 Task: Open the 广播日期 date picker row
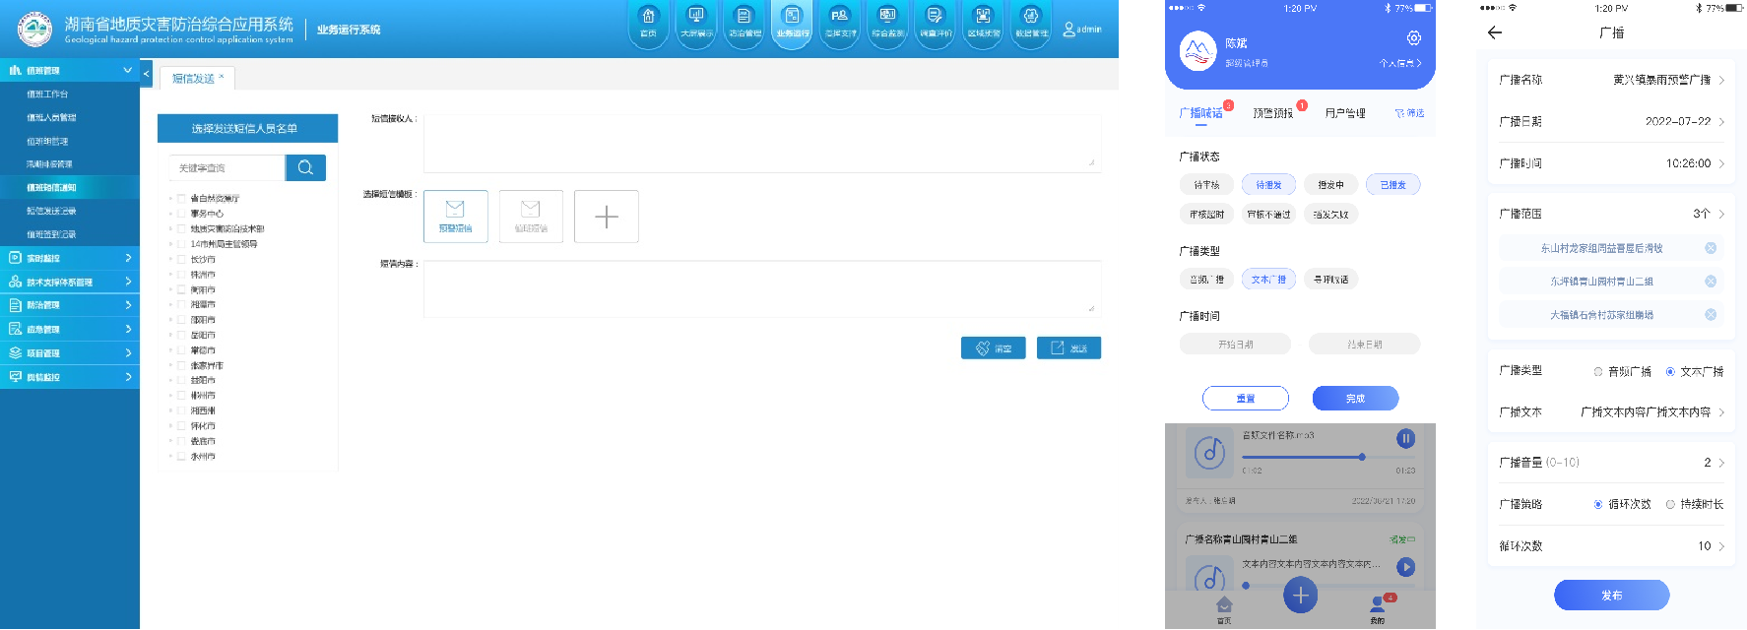(x=1611, y=122)
